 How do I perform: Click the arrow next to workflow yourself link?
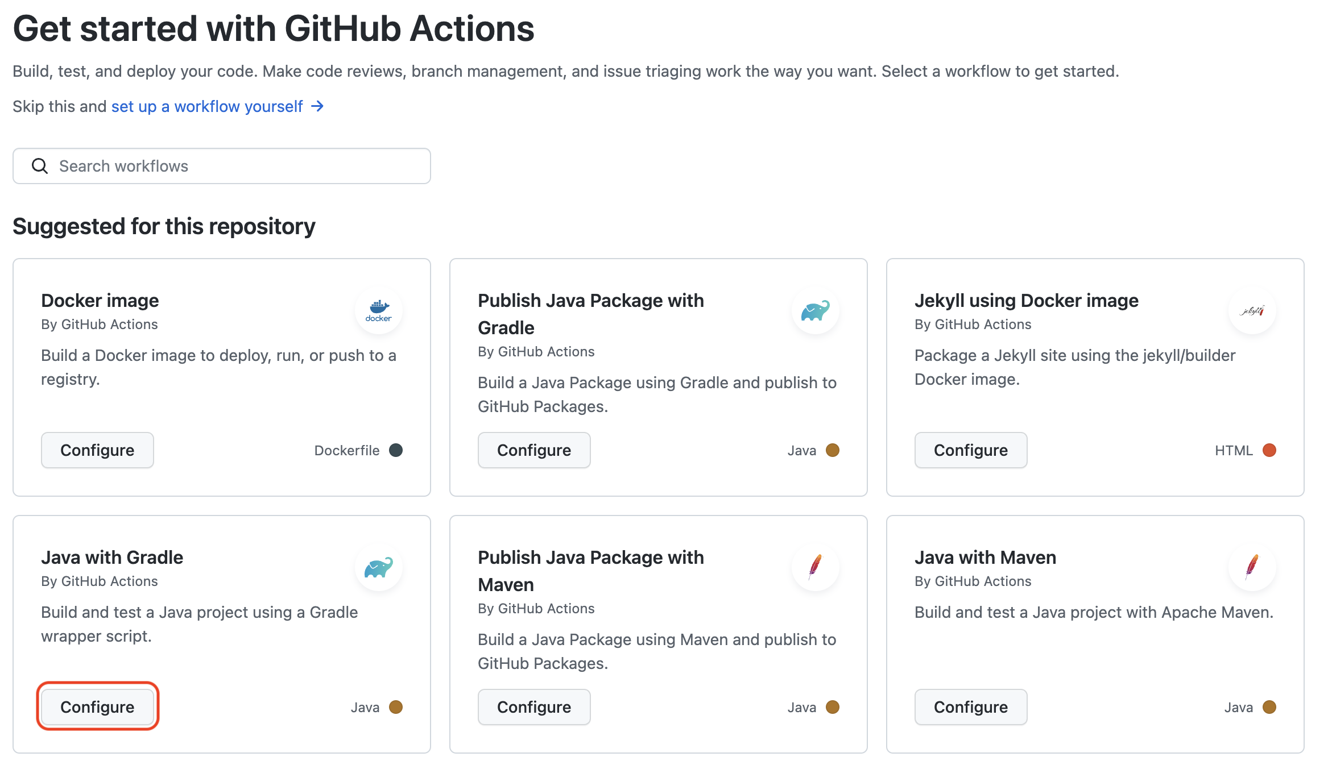click(x=317, y=106)
